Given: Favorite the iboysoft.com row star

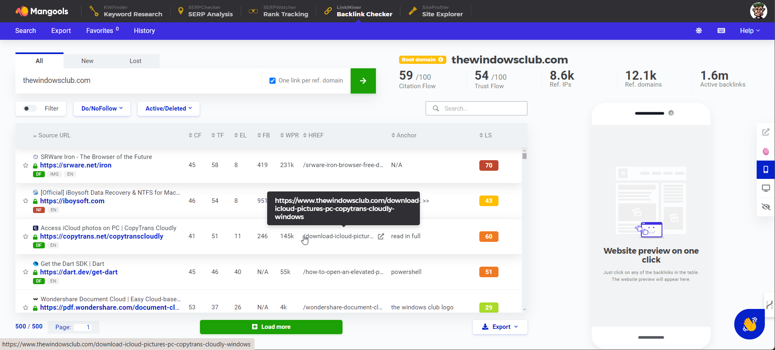Looking at the screenshot, I should [26, 201].
